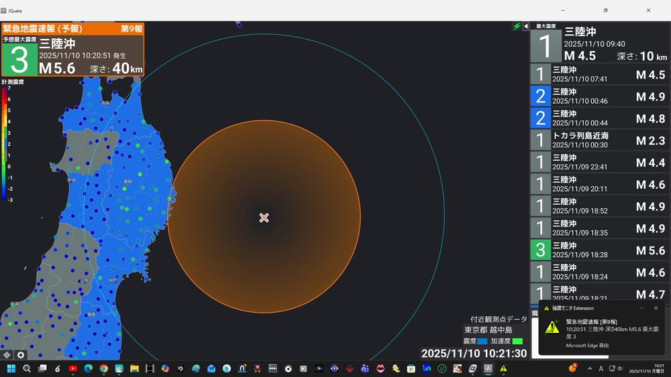Open JQuake settings gear icon
The width and height of the screenshot is (671, 377).
point(21,355)
